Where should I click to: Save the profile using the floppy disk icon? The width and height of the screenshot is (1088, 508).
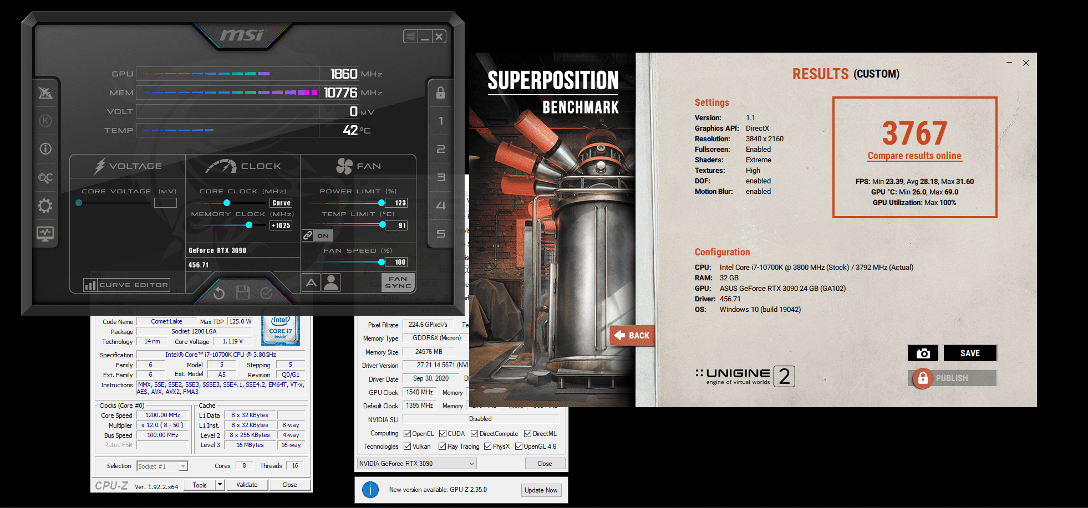click(243, 293)
